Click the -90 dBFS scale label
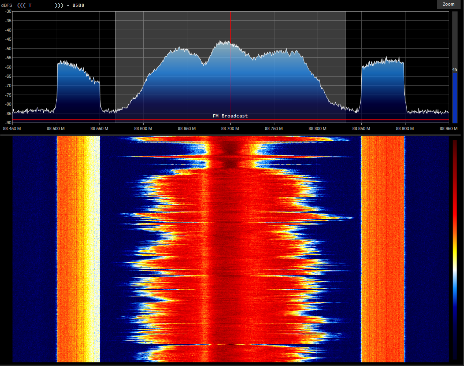 (8, 123)
